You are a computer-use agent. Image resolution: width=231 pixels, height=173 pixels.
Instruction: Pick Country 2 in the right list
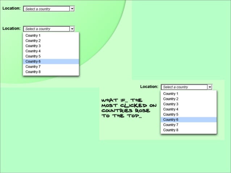pyautogui.click(x=189, y=99)
